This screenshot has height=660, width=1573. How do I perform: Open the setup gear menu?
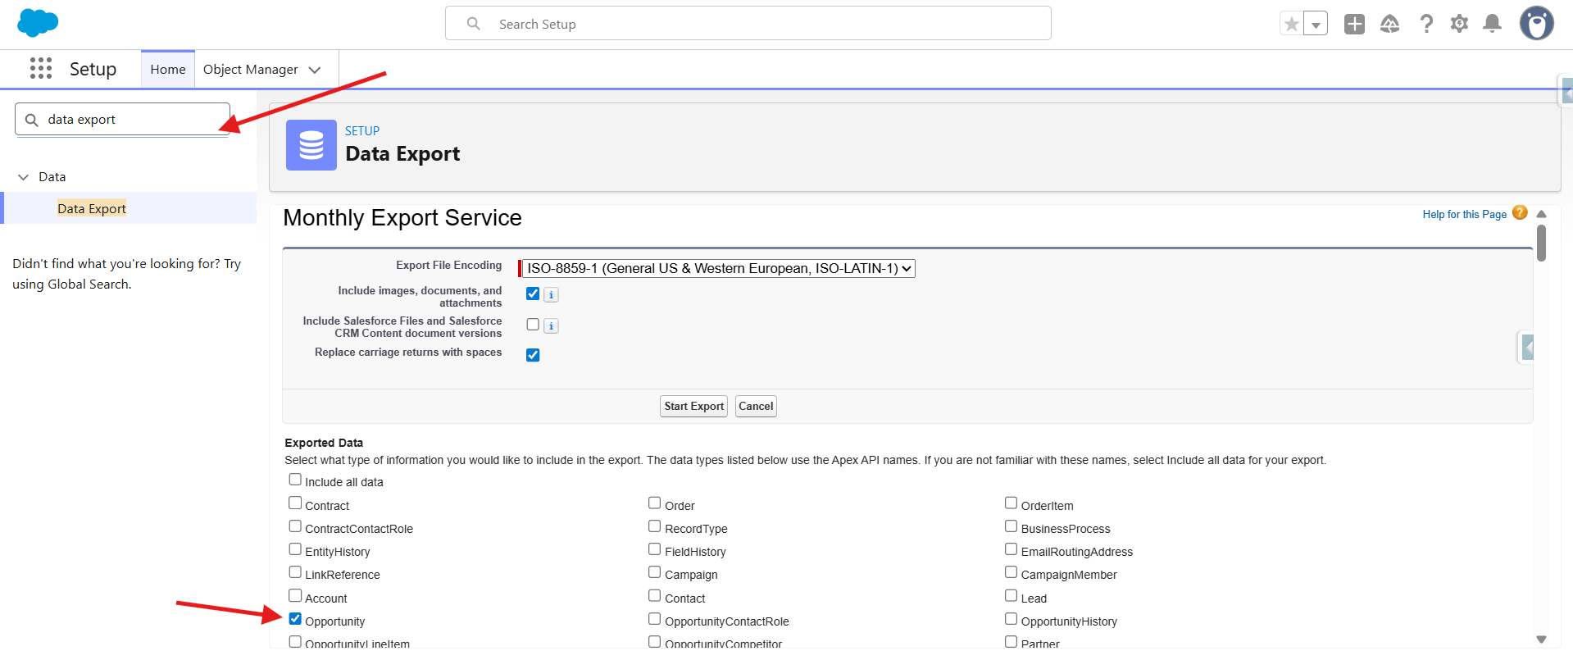click(x=1459, y=24)
